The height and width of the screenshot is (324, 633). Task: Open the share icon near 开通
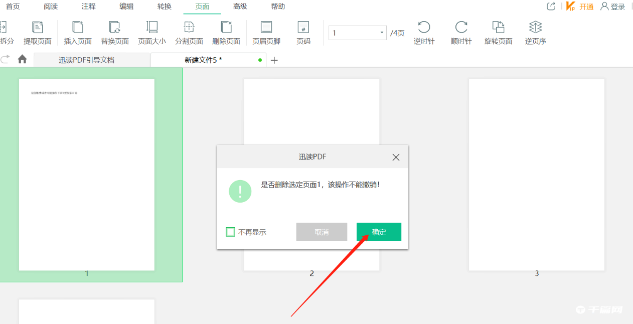pos(550,6)
